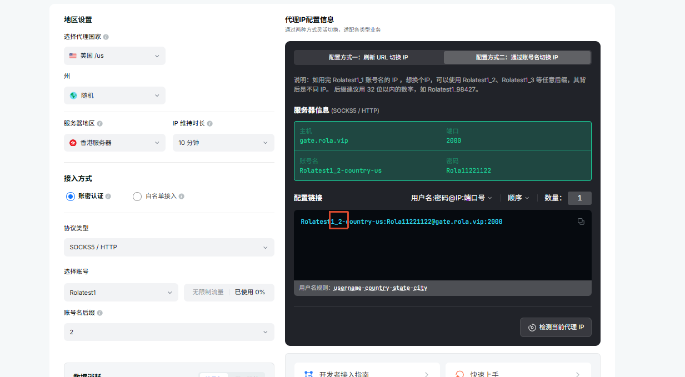Open the 美国 /us country dropdown
Image resolution: width=685 pixels, height=377 pixels.
pos(114,56)
